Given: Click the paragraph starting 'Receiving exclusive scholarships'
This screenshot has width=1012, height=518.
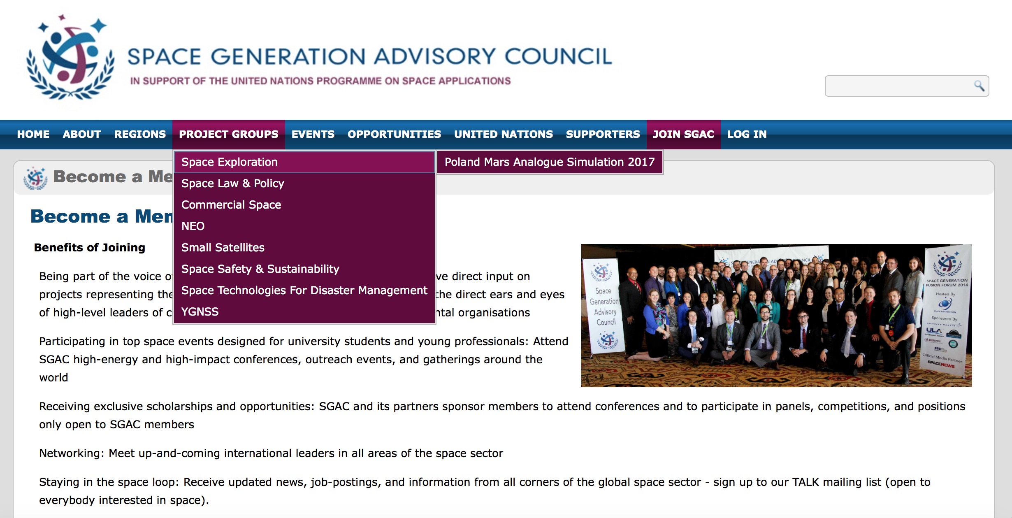Looking at the screenshot, I should [502, 416].
